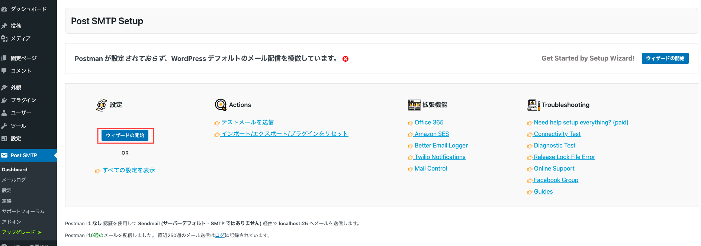Open ダッシュボード menu item

(x=28, y=9)
